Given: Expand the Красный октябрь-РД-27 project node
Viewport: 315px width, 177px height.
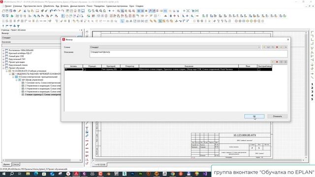Looking at the screenshot, I should point(3,54).
